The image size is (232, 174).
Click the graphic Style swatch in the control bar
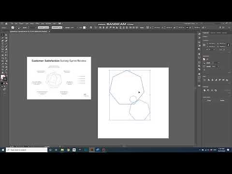pos(84,28)
